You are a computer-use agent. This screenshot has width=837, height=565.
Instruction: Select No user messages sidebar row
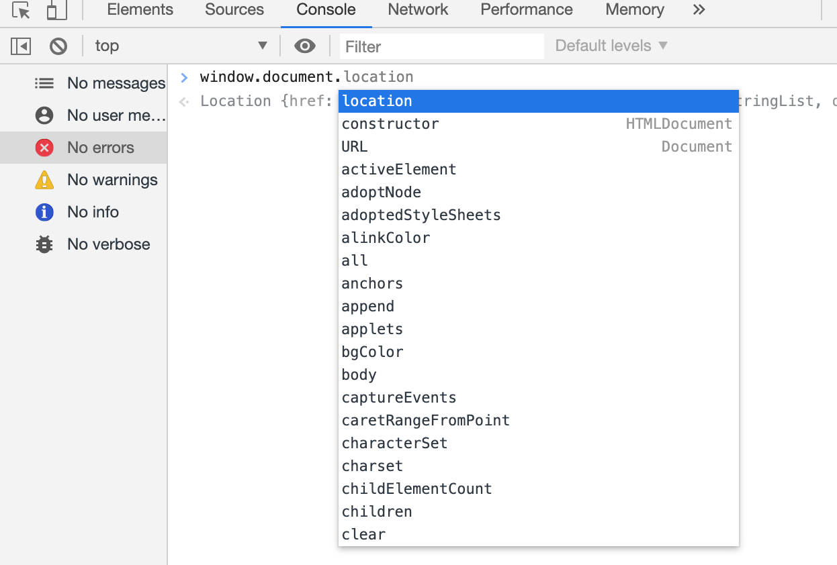83,115
